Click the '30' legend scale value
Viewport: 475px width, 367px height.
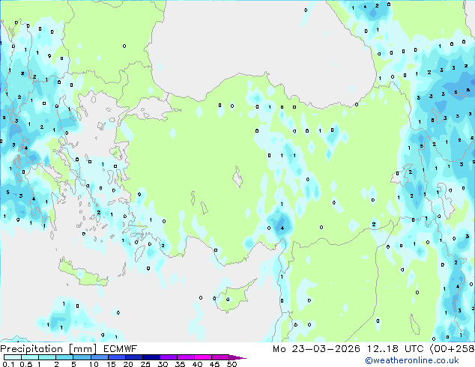pos(163,364)
